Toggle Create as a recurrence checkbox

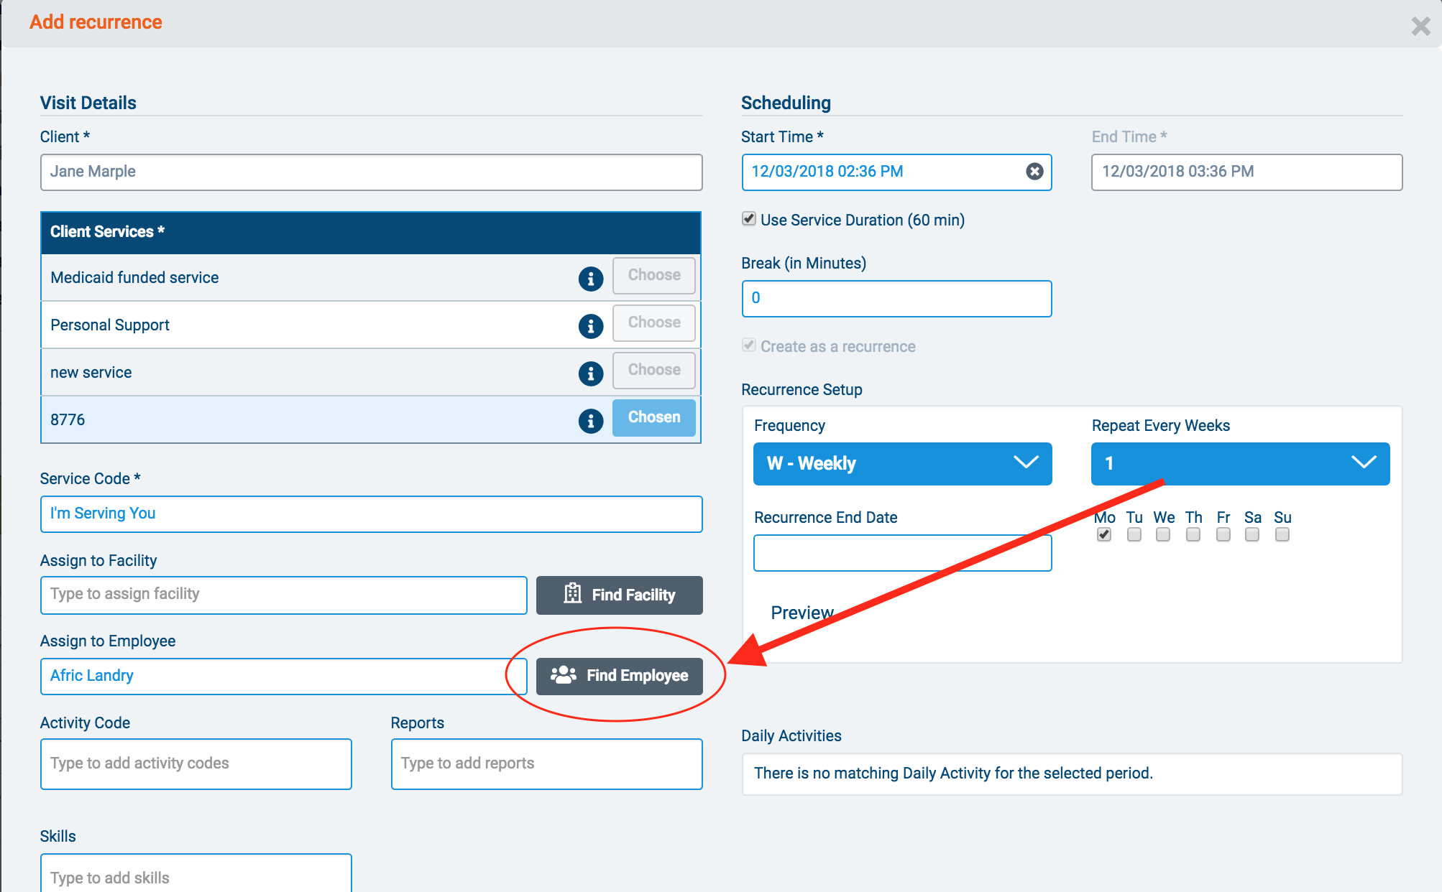749,345
